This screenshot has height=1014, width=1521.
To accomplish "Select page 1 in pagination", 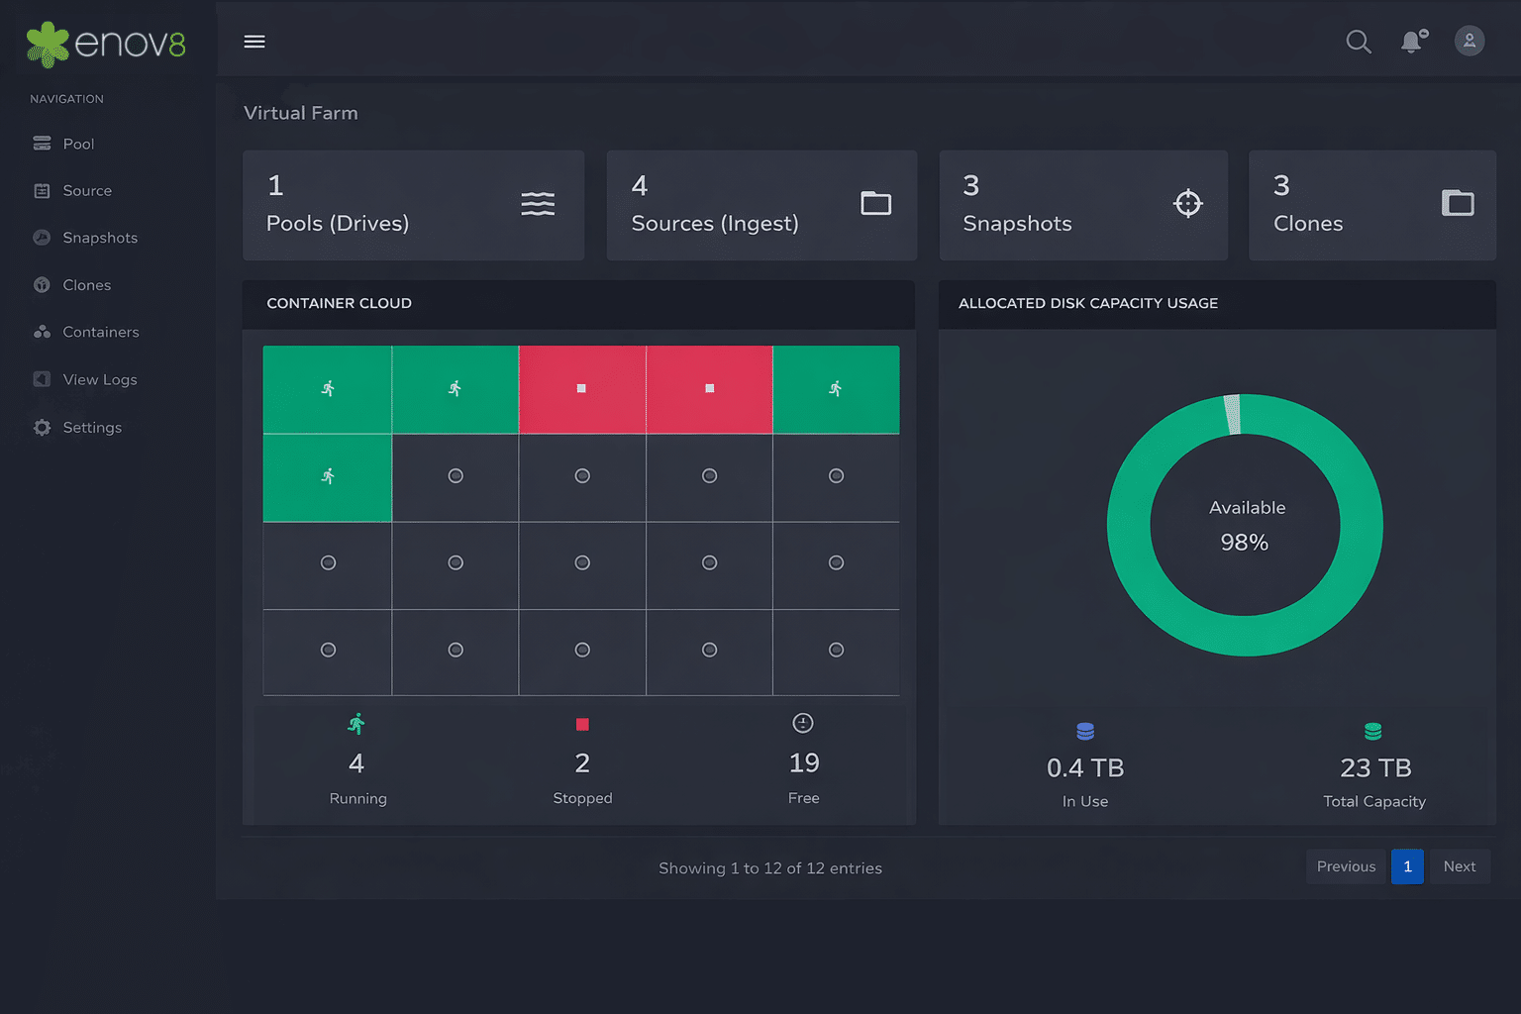I will pos(1407,866).
